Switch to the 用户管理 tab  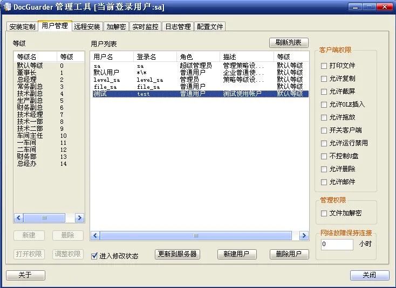(55, 26)
